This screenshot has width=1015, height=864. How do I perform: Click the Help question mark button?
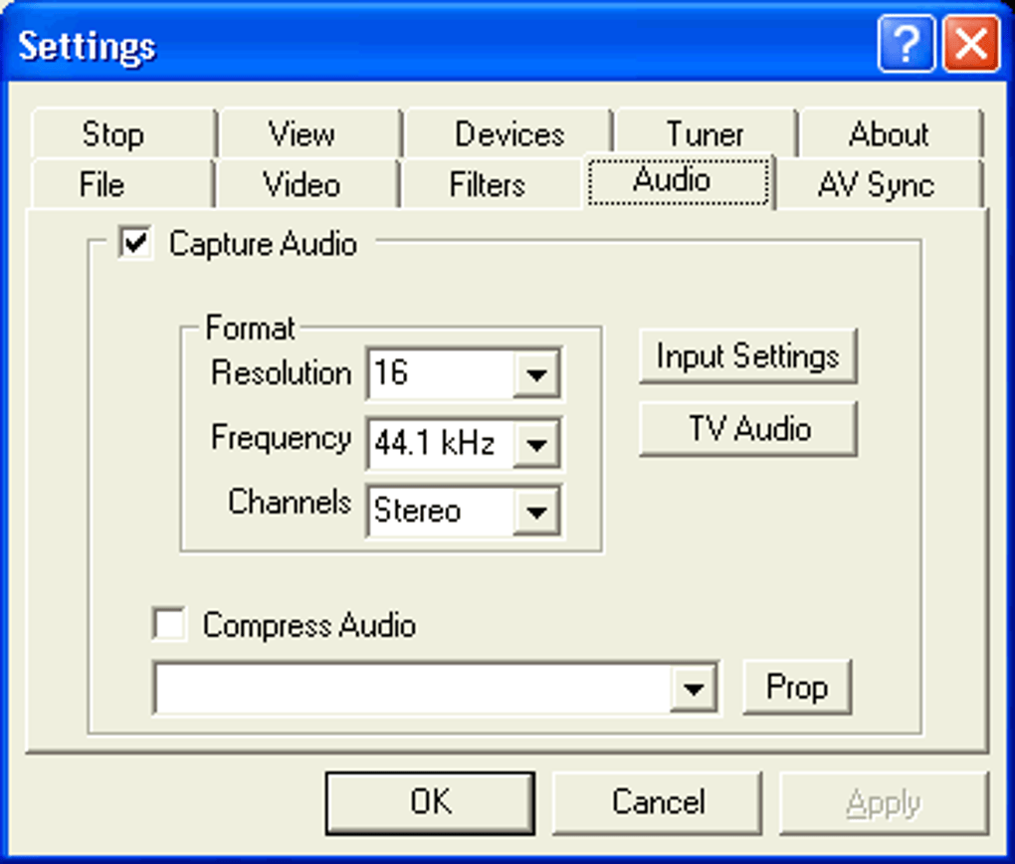point(907,44)
